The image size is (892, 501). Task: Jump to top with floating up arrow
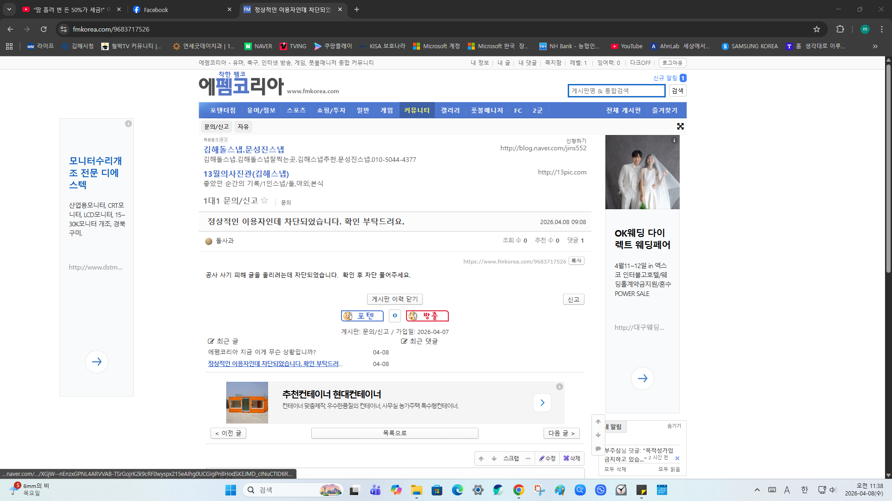(x=598, y=422)
